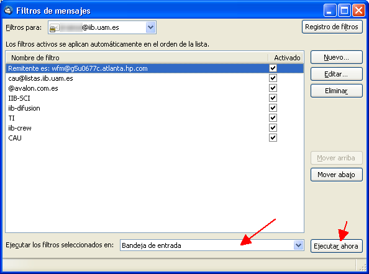Uncheck Activado for the cau@listas.iib.uam.es filter

(x=273, y=78)
